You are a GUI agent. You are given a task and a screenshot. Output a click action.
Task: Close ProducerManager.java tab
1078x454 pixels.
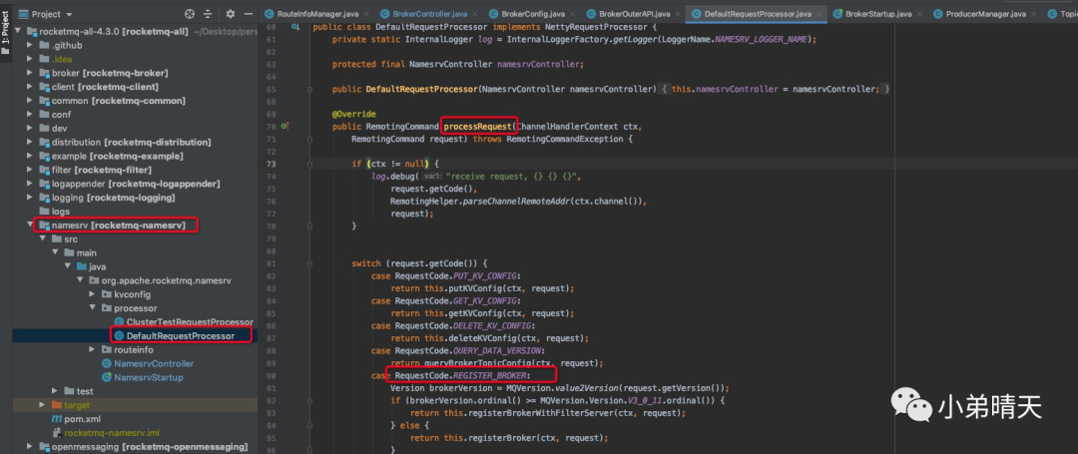pyautogui.click(x=1033, y=14)
